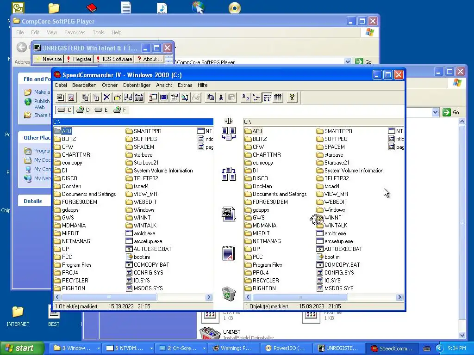Image resolution: width=474 pixels, height=355 pixels.
Task: Click the left panel C:\ path bar
Action: coord(133,122)
